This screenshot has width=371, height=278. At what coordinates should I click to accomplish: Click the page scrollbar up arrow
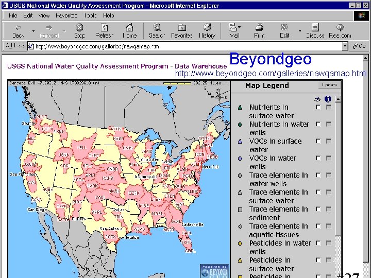365,58
